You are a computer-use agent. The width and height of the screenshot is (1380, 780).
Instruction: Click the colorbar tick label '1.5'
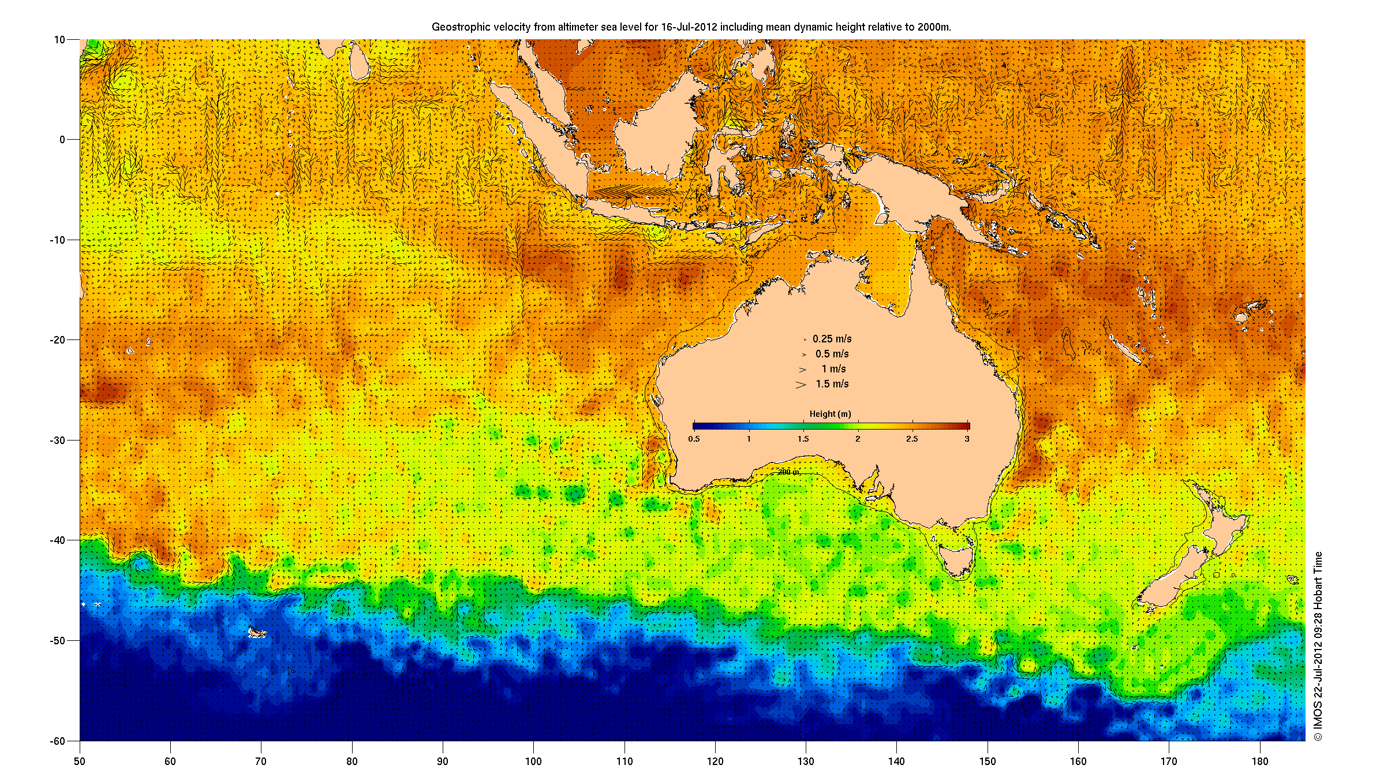click(x=803, y=439)
